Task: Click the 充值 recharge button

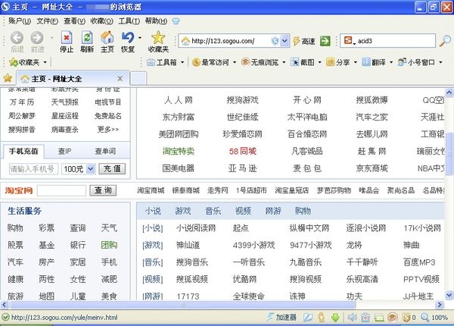Action: pos(111,168)
